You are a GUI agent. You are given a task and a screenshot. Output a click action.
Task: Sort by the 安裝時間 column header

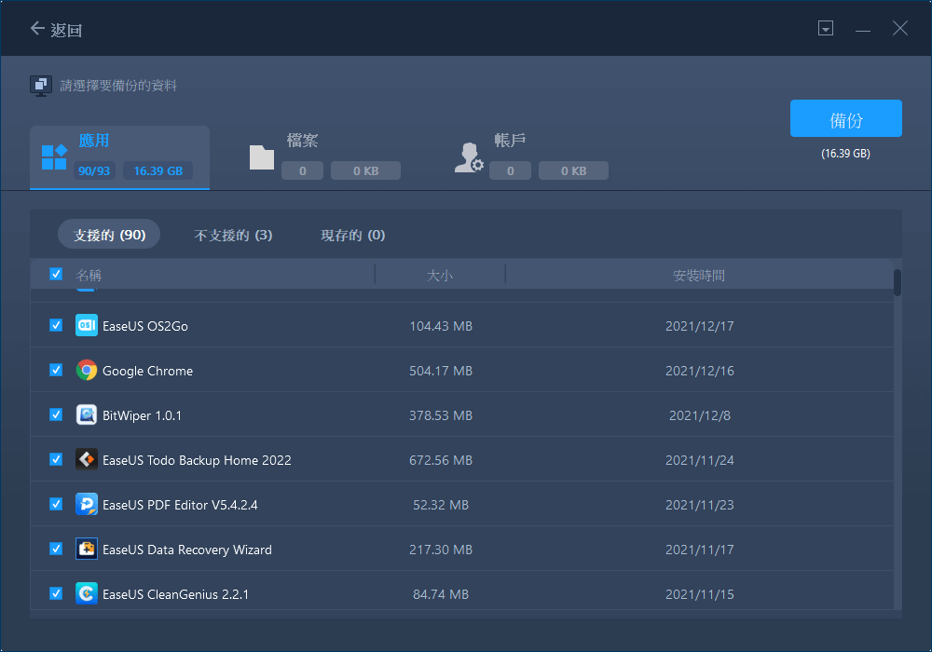click(x=699, y=276)
